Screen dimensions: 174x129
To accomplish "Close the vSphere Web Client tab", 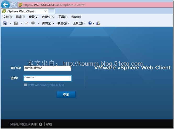I will click(x=45, y=11).
